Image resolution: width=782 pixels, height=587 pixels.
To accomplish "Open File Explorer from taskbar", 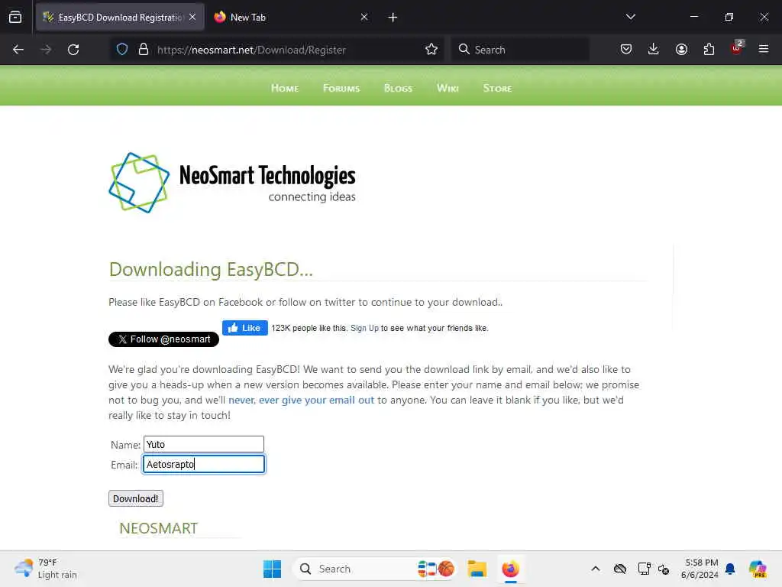I will [477, 569].
